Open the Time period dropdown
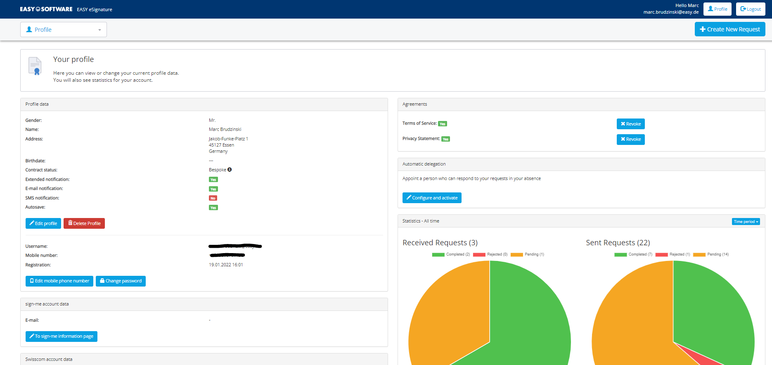Image resolution: width=772 pixels, height=365 pixels. pyautogui.click(x=746, y=222)
